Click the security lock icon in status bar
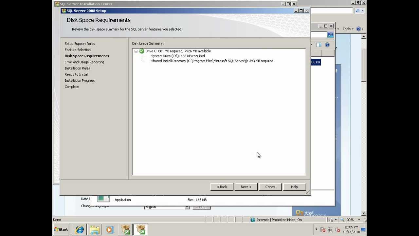419x236 pixels. (x=331, y=220)
